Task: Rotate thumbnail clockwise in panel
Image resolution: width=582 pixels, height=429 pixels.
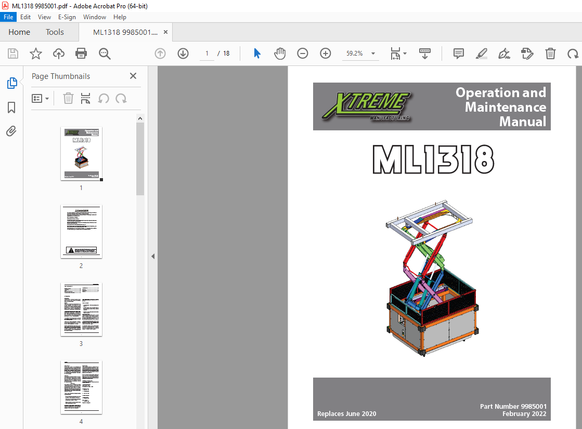Action: pos(121,99)
